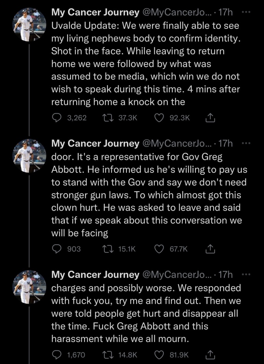The height and width of the screenshot is (364, 264).
Task: Share the last tweet in the thread
Action: (x=210, y=355)
